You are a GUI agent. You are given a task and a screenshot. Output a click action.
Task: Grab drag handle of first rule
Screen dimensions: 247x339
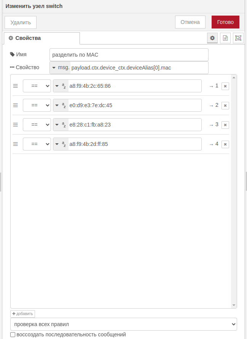[x=16, y=86]
